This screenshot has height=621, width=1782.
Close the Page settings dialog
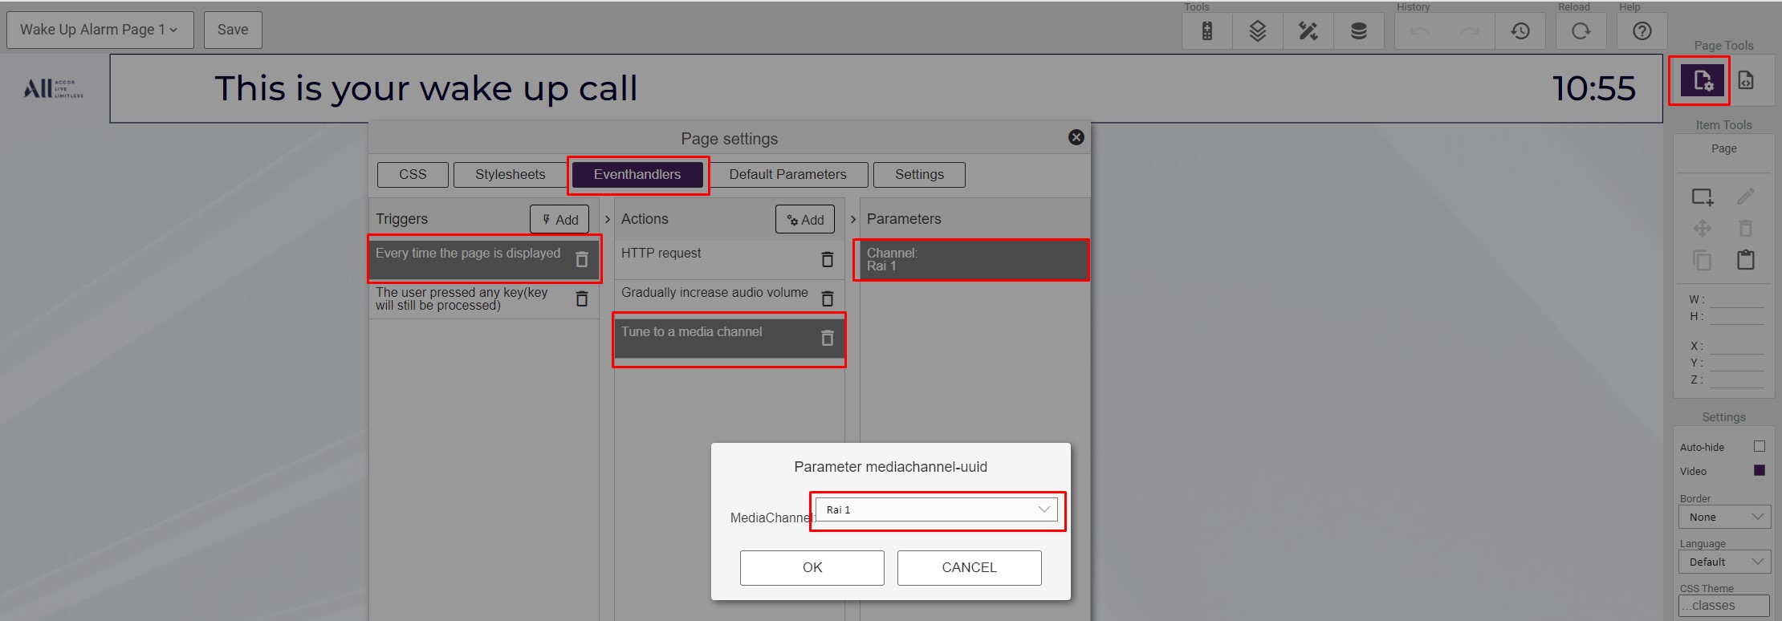(1076, 137)
